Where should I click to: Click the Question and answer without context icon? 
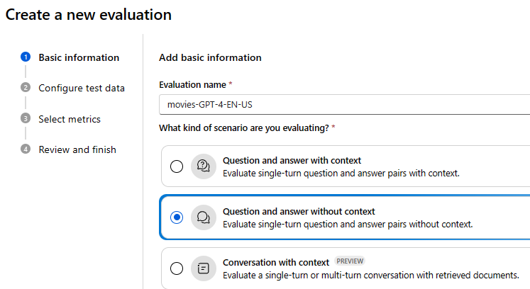tap(204, 217)
